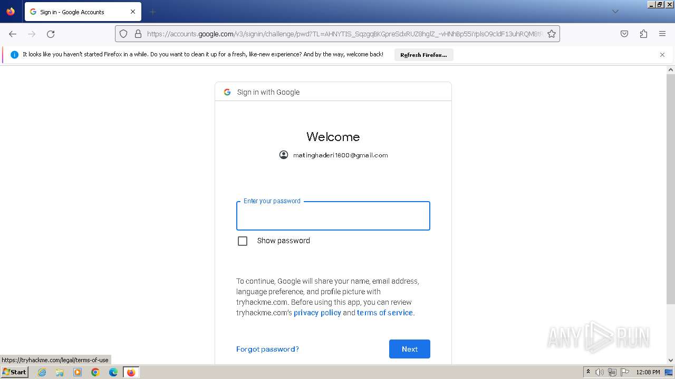This screenshot has height=379, width=675.
Task: Click the Refresh Firefox... button
Action: tap(423, 55)
